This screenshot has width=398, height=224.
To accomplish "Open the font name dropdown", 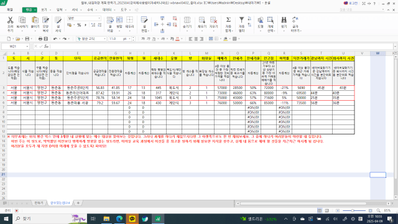I will click(104, 39).
